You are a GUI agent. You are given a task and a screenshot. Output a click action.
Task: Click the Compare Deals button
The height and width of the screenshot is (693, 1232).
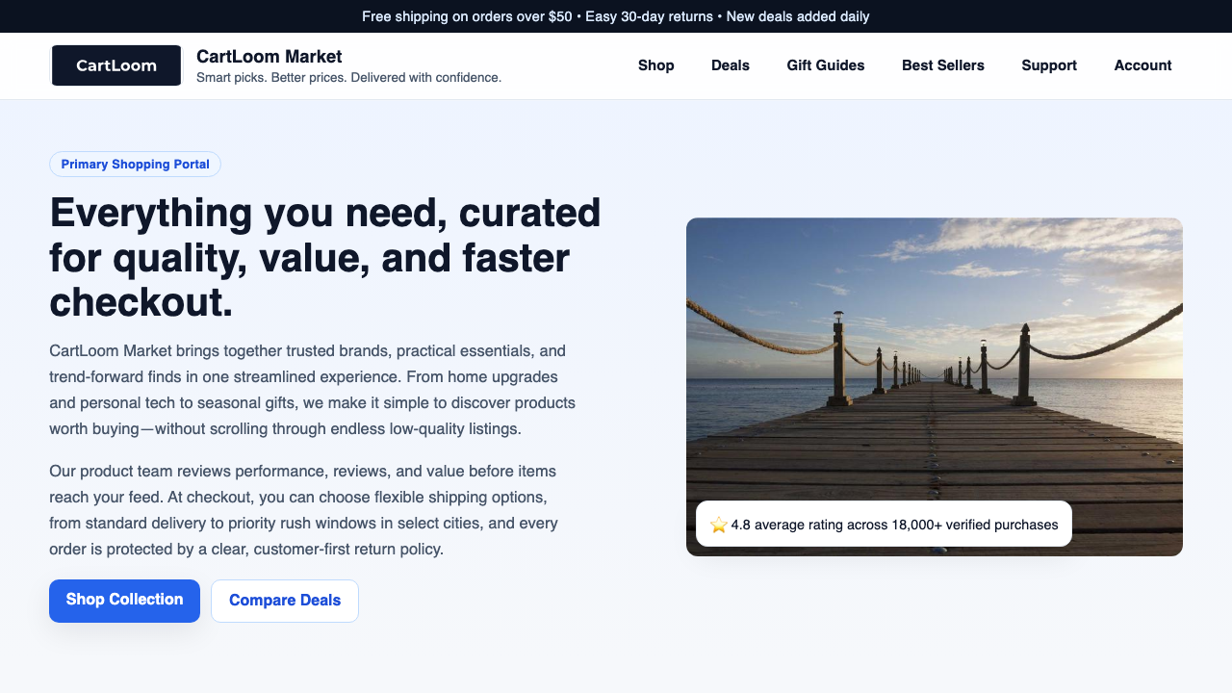285,600
